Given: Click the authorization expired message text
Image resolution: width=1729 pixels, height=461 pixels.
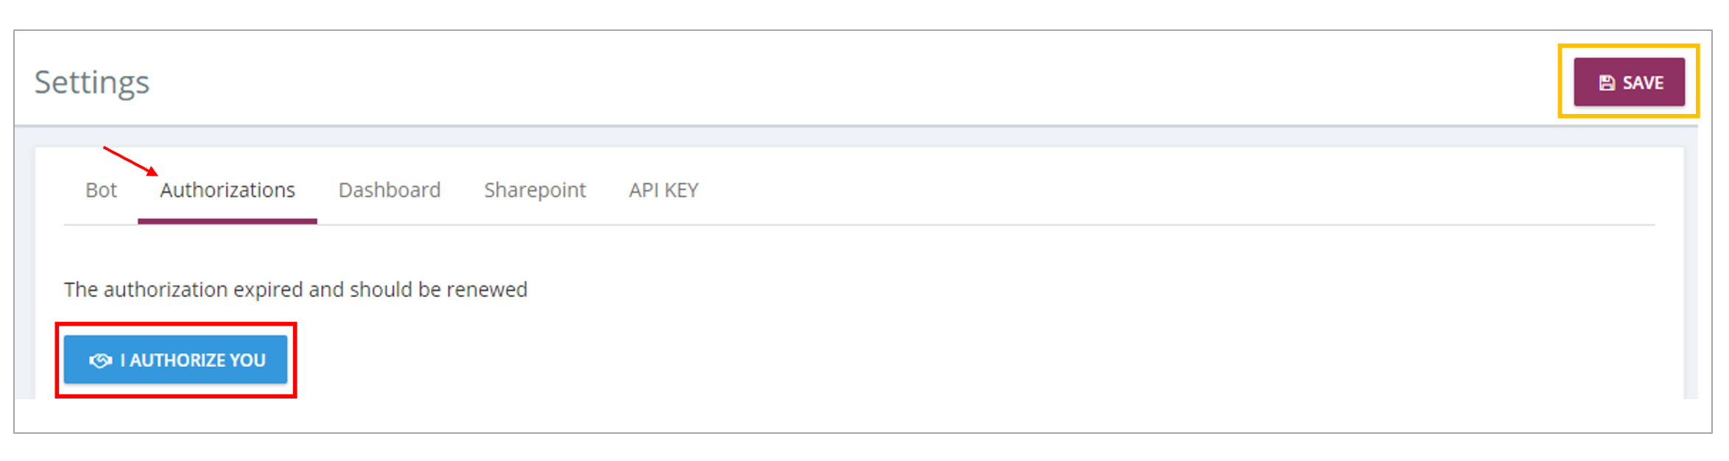Looking at the screenshot, I should click(295, 290).
